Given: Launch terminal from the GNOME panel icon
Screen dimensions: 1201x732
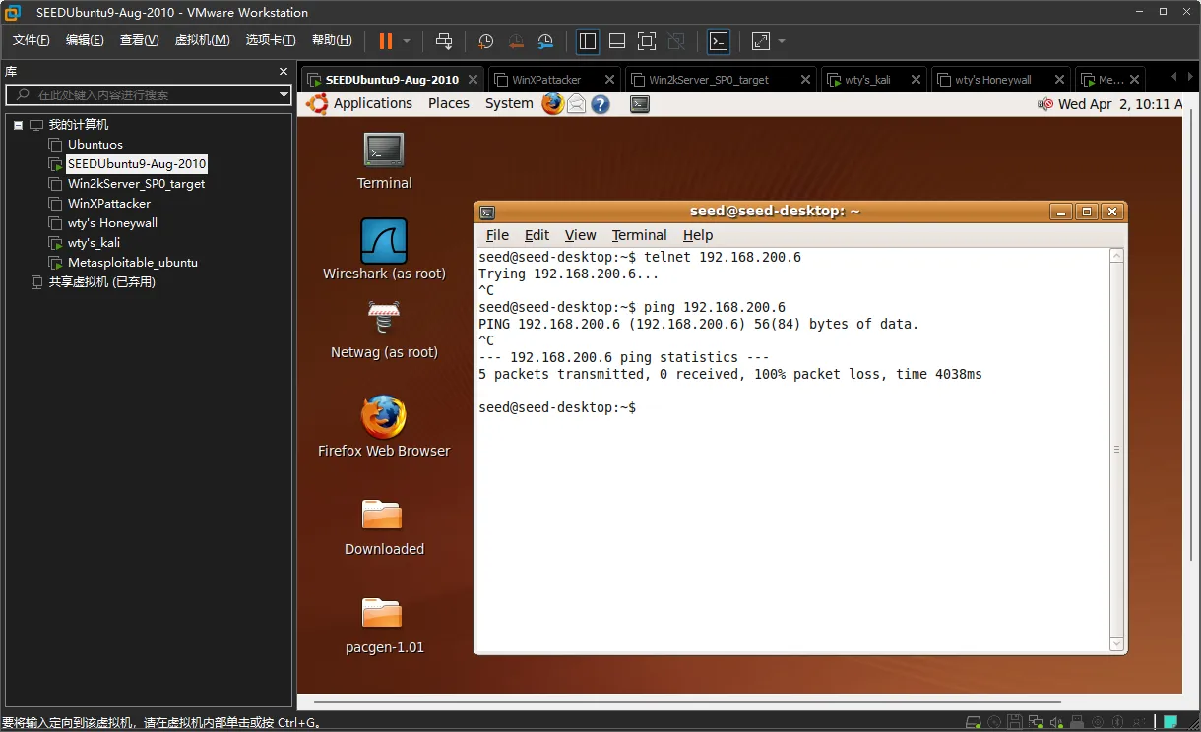Looking at the screenshot, I should pos(640,103).
